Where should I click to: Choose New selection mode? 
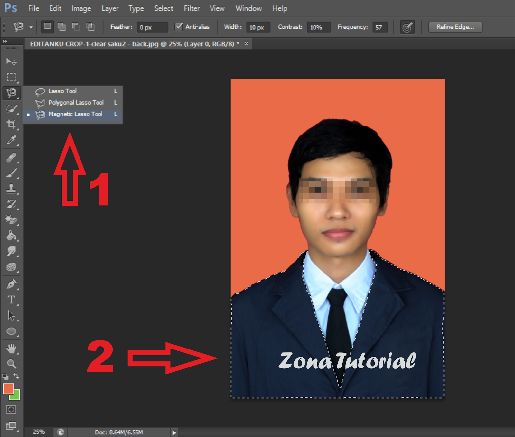click(47, 27)
